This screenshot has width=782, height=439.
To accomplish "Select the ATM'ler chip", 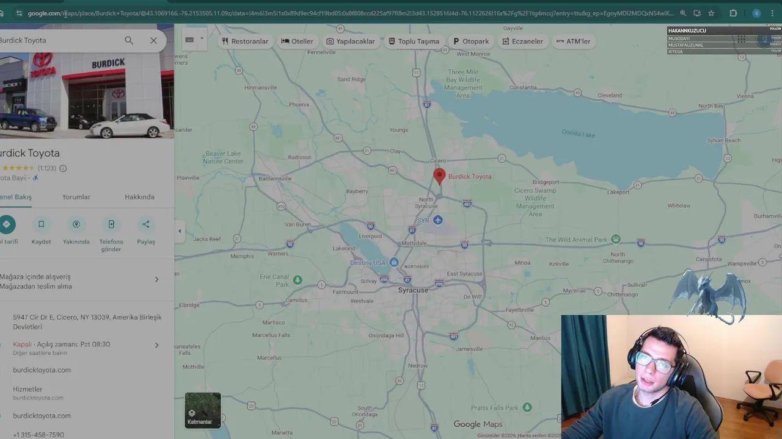I will [573, 41].
